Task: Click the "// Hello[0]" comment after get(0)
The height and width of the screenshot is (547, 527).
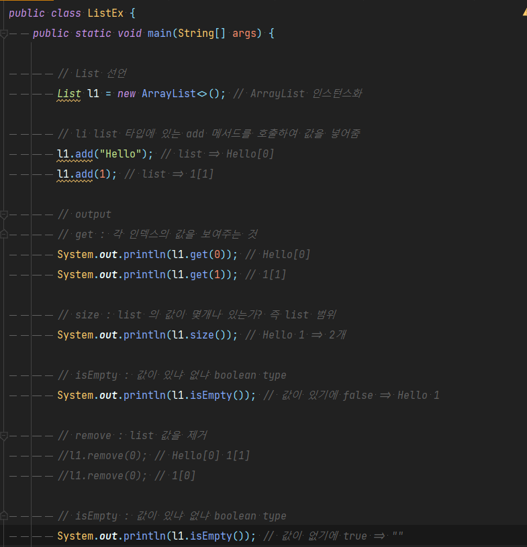Action: tap(277, 255)
